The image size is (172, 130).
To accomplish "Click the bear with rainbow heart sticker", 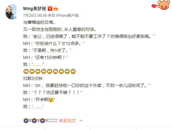I will (161, 5).
